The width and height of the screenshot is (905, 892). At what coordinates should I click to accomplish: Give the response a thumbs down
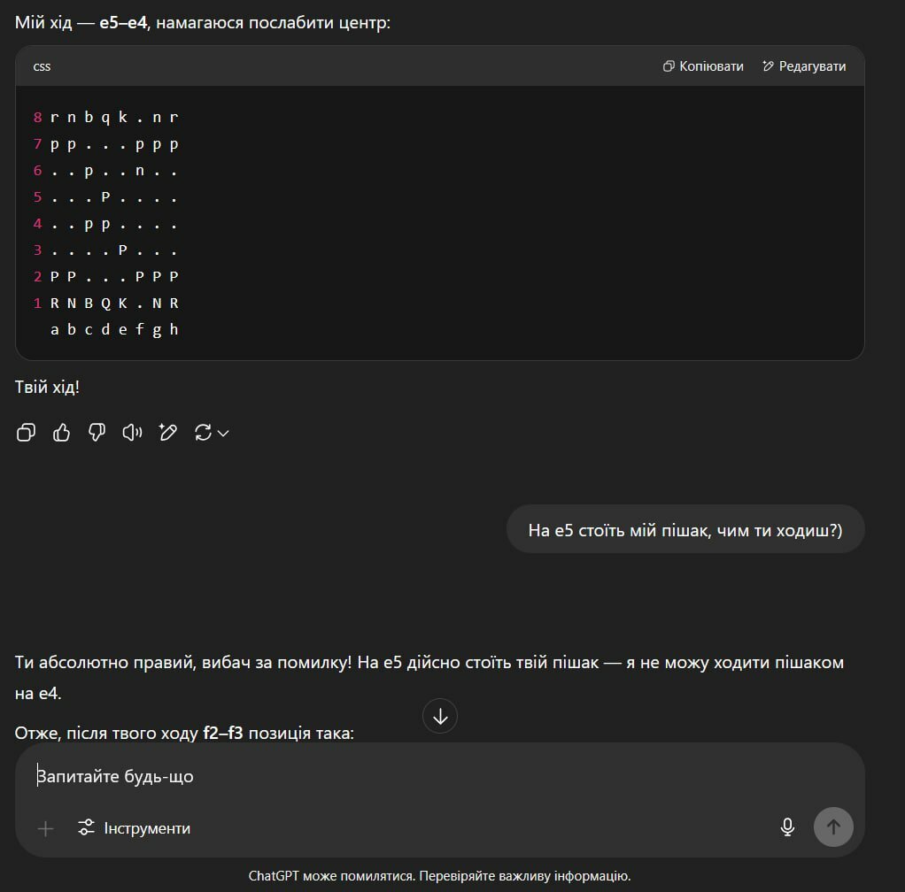97,432
